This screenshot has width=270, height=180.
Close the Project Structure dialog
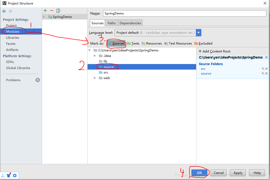(x=265, y=3)
